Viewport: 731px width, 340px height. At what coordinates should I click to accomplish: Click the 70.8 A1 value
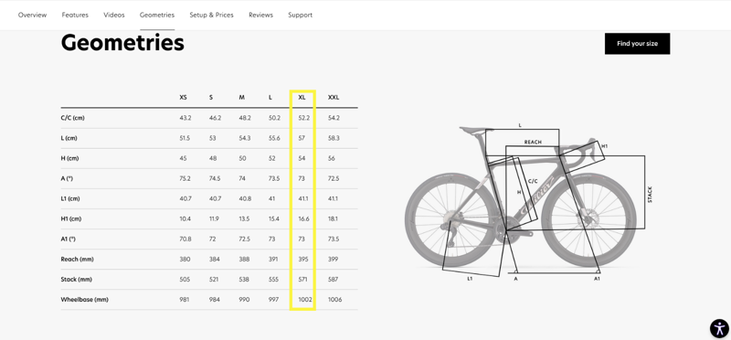pos(185,239)
